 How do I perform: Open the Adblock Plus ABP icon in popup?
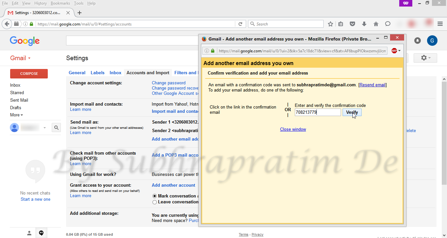(394, 51)
